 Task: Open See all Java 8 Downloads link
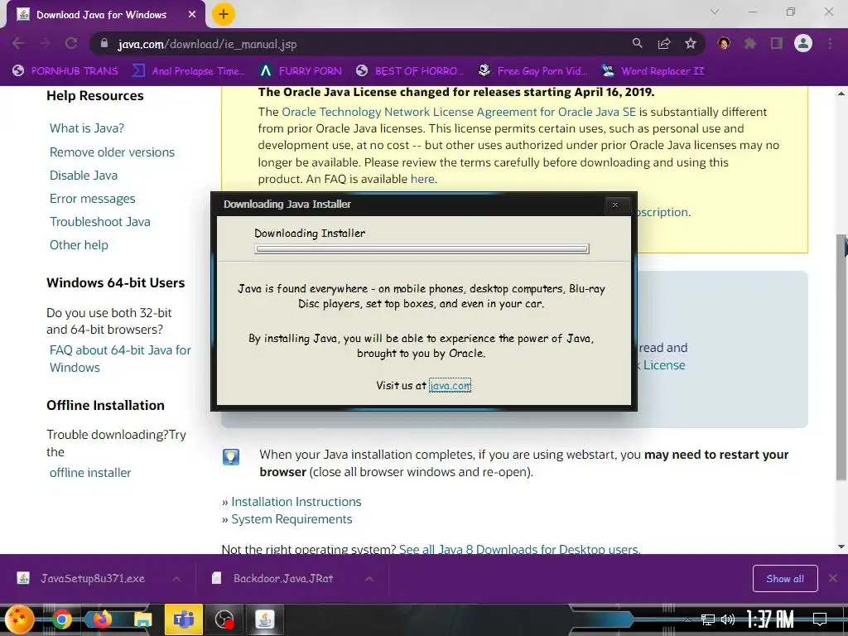click(520, 549)
